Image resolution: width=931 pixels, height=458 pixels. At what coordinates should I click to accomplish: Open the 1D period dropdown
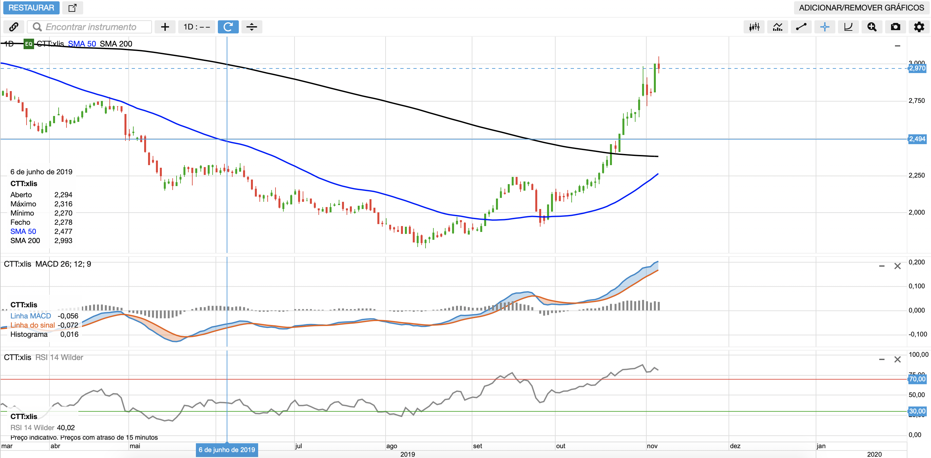coord(196,27)
